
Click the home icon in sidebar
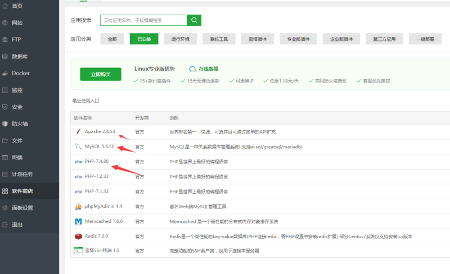point(5,6)
